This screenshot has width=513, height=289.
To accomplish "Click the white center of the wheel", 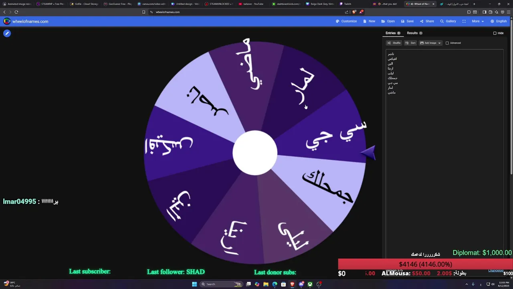I will click(255, 153).
